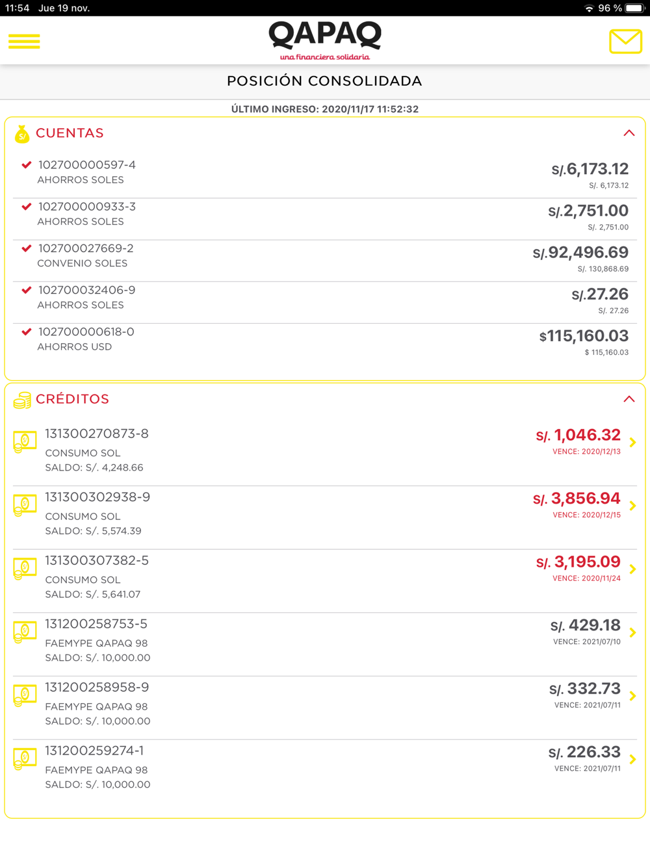
Task: Select the Créditos section header
Action: tap(72, 399)
